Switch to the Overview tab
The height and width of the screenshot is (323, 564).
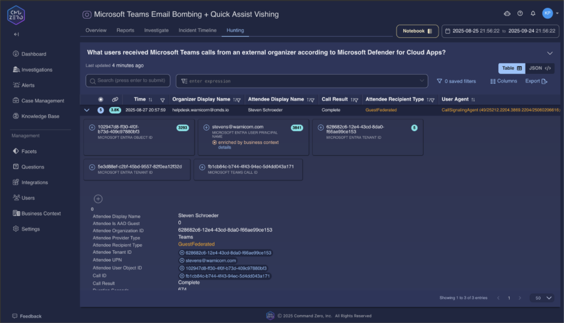click(96, 31)
